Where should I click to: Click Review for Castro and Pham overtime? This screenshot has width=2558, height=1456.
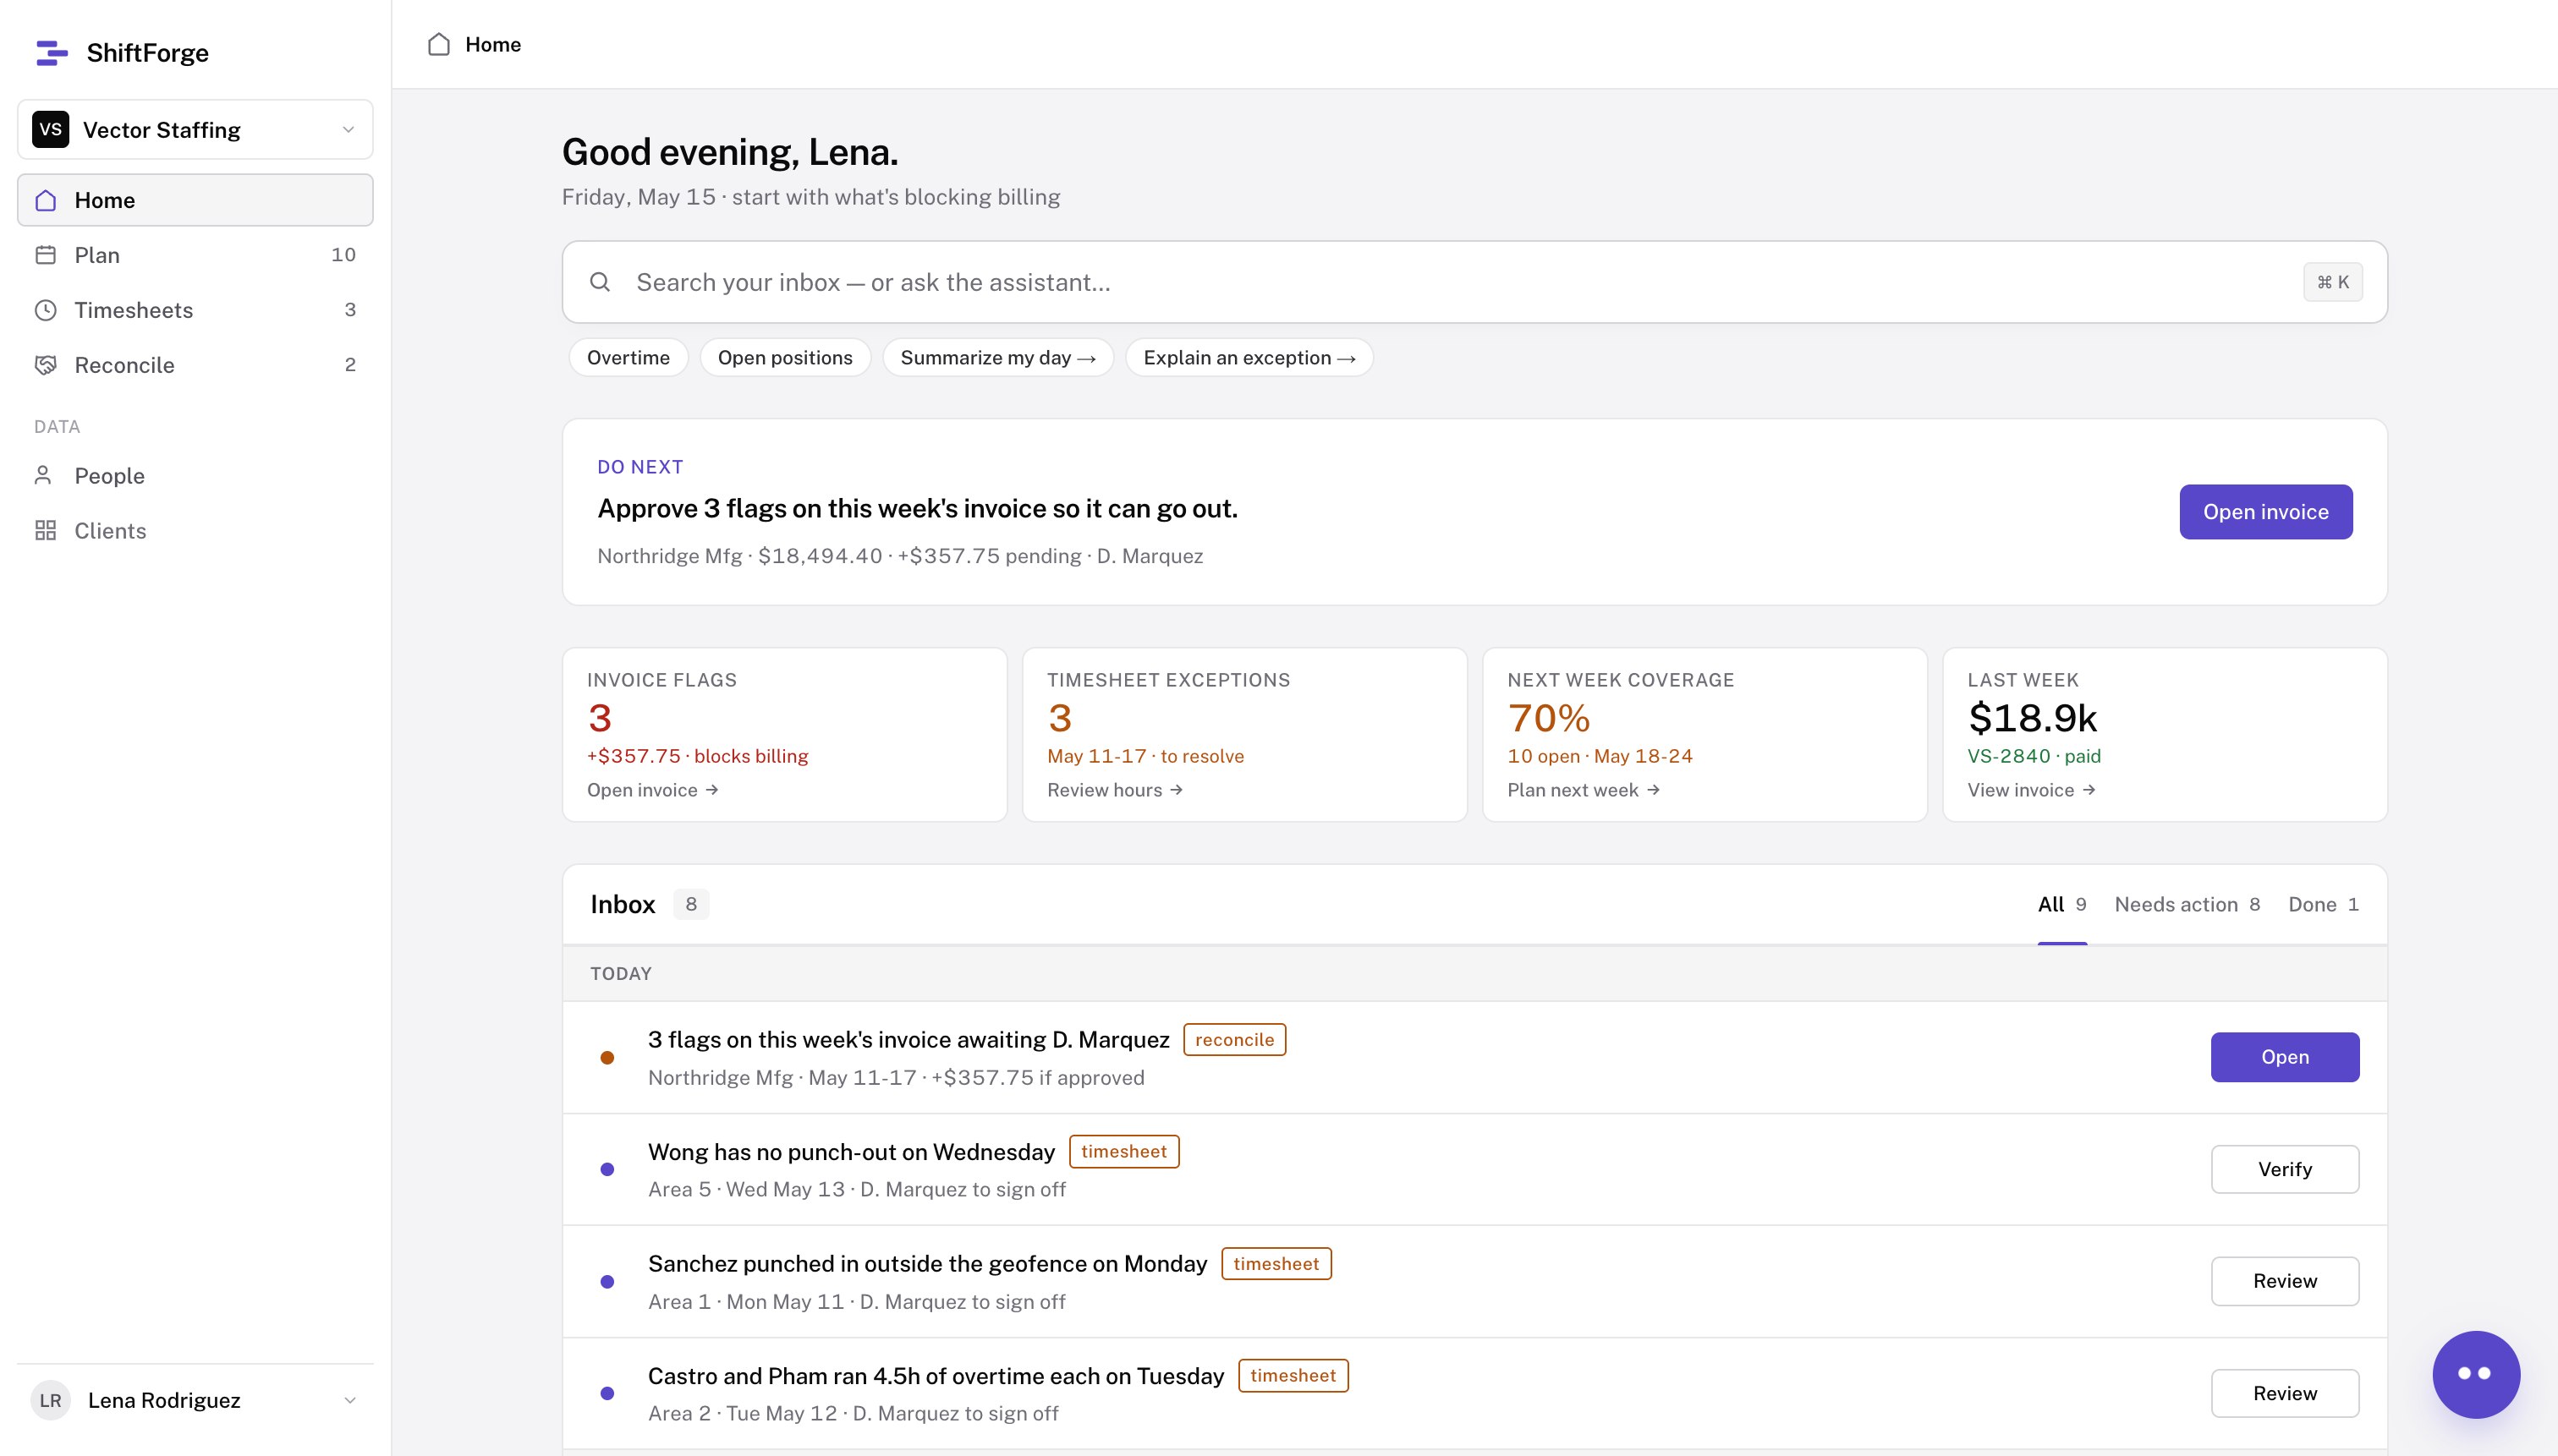[2285, 1393]
